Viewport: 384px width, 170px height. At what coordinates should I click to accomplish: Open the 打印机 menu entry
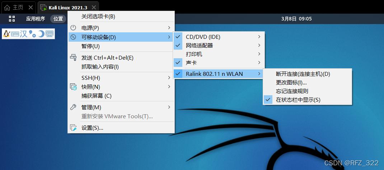[219, 54]
